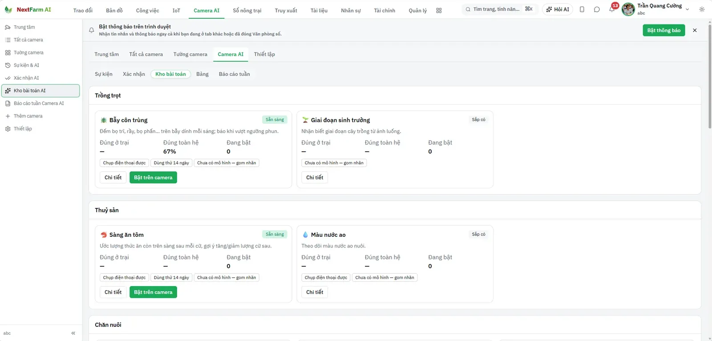
Task: Open Chi tiết for Màu nước ao
Action: tap(315, 292)
